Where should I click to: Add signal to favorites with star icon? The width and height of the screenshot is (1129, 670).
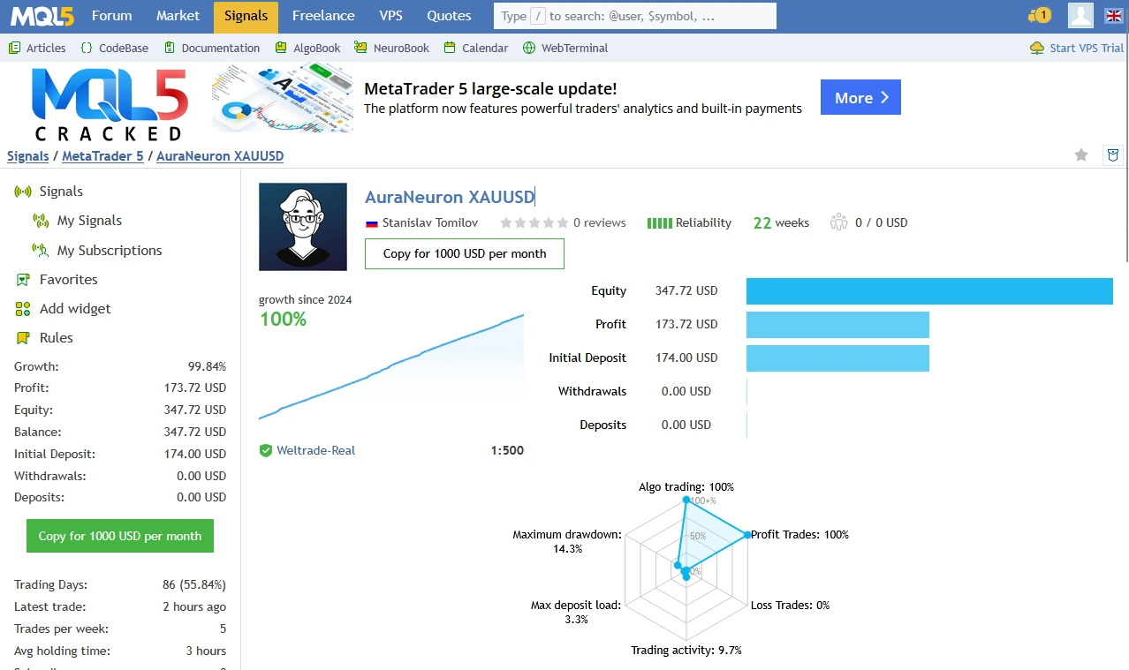click(1081, 155)
